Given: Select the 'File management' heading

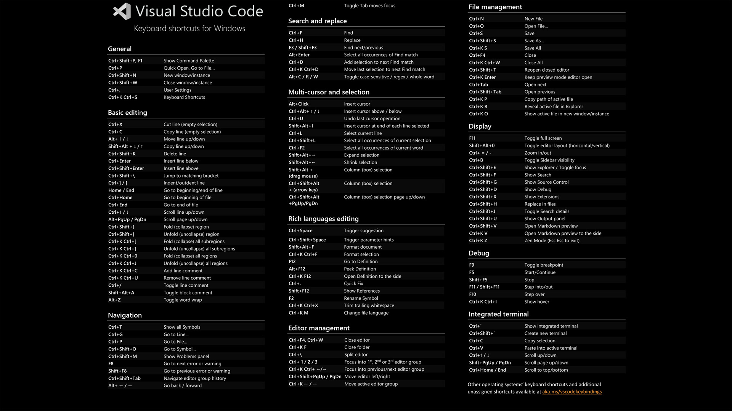Looking at the screenshot, I should (495, 7).
